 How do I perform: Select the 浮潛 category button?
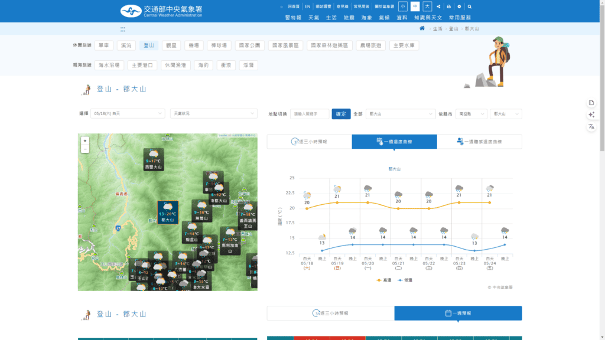pos(249,66)
